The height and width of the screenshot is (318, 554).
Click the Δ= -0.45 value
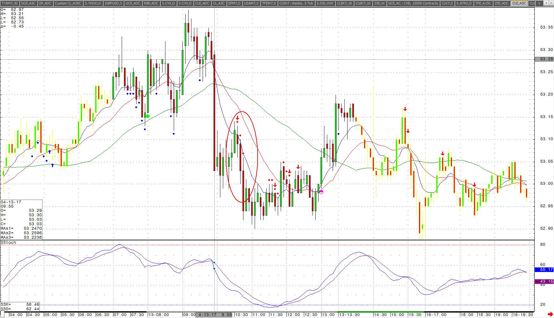click(x=12, y=26)
